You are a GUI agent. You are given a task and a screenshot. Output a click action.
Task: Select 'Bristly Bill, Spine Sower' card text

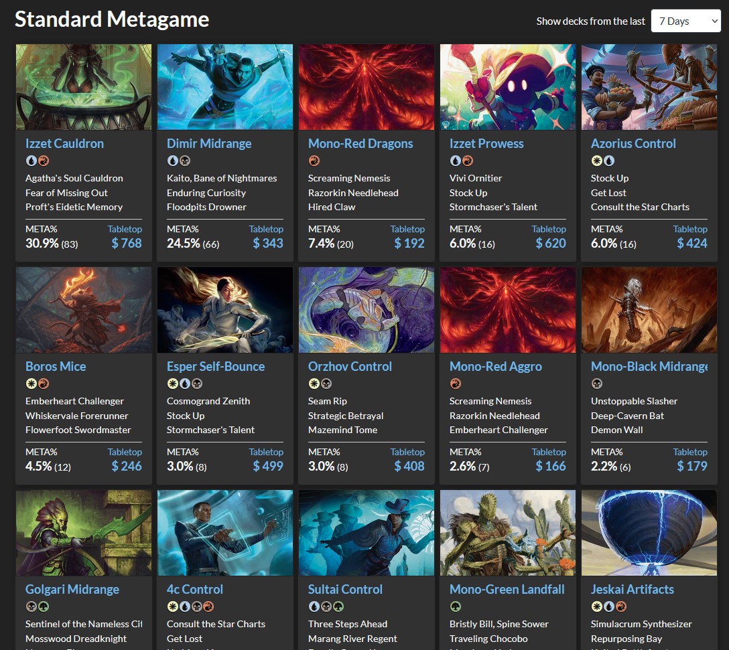pyautogui.click(x=499, y=624)
